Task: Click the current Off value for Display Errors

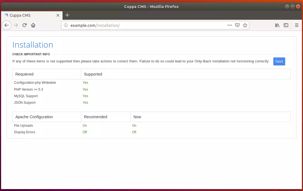Action: (x=134, y=132)
